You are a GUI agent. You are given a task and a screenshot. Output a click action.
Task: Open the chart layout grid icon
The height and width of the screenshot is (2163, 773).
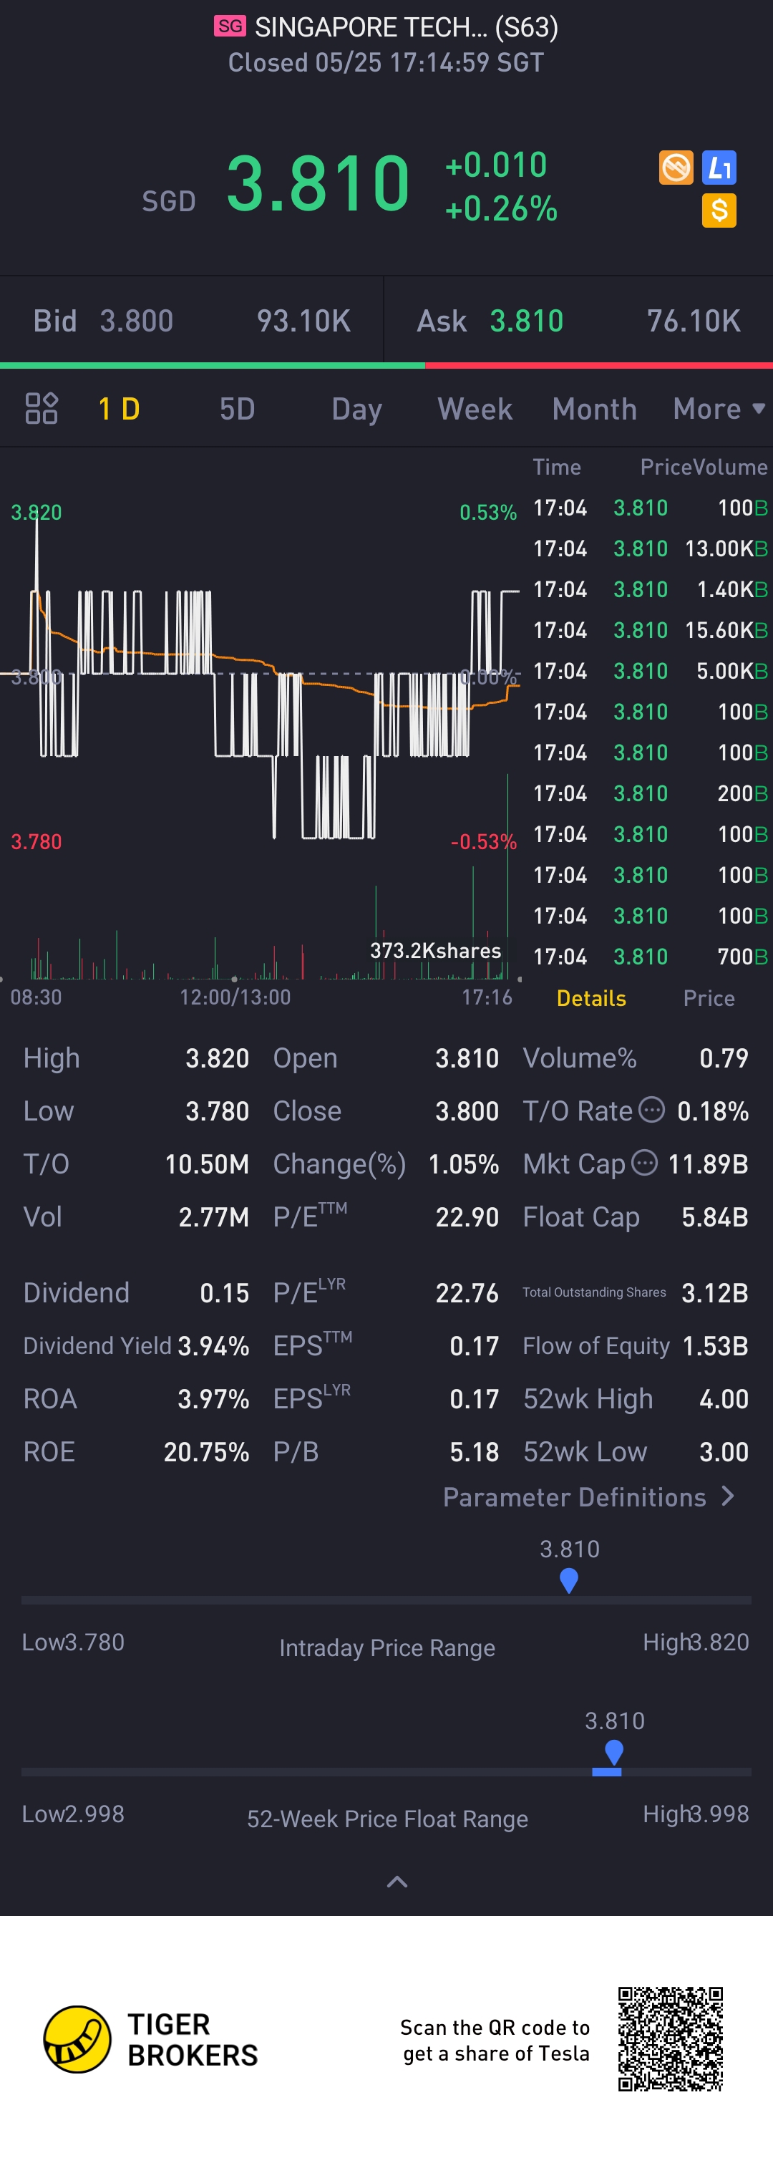pos(41,408)
